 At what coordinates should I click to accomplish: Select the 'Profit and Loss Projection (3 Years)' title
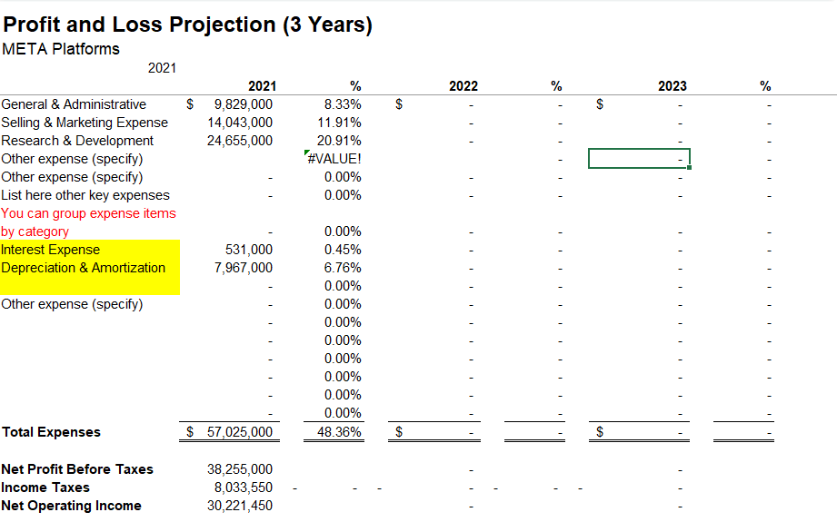tap(187, 25)
